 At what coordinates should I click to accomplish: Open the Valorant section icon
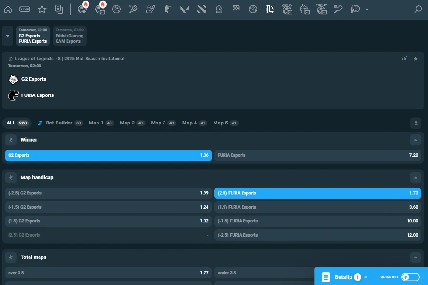click(185, 9)
